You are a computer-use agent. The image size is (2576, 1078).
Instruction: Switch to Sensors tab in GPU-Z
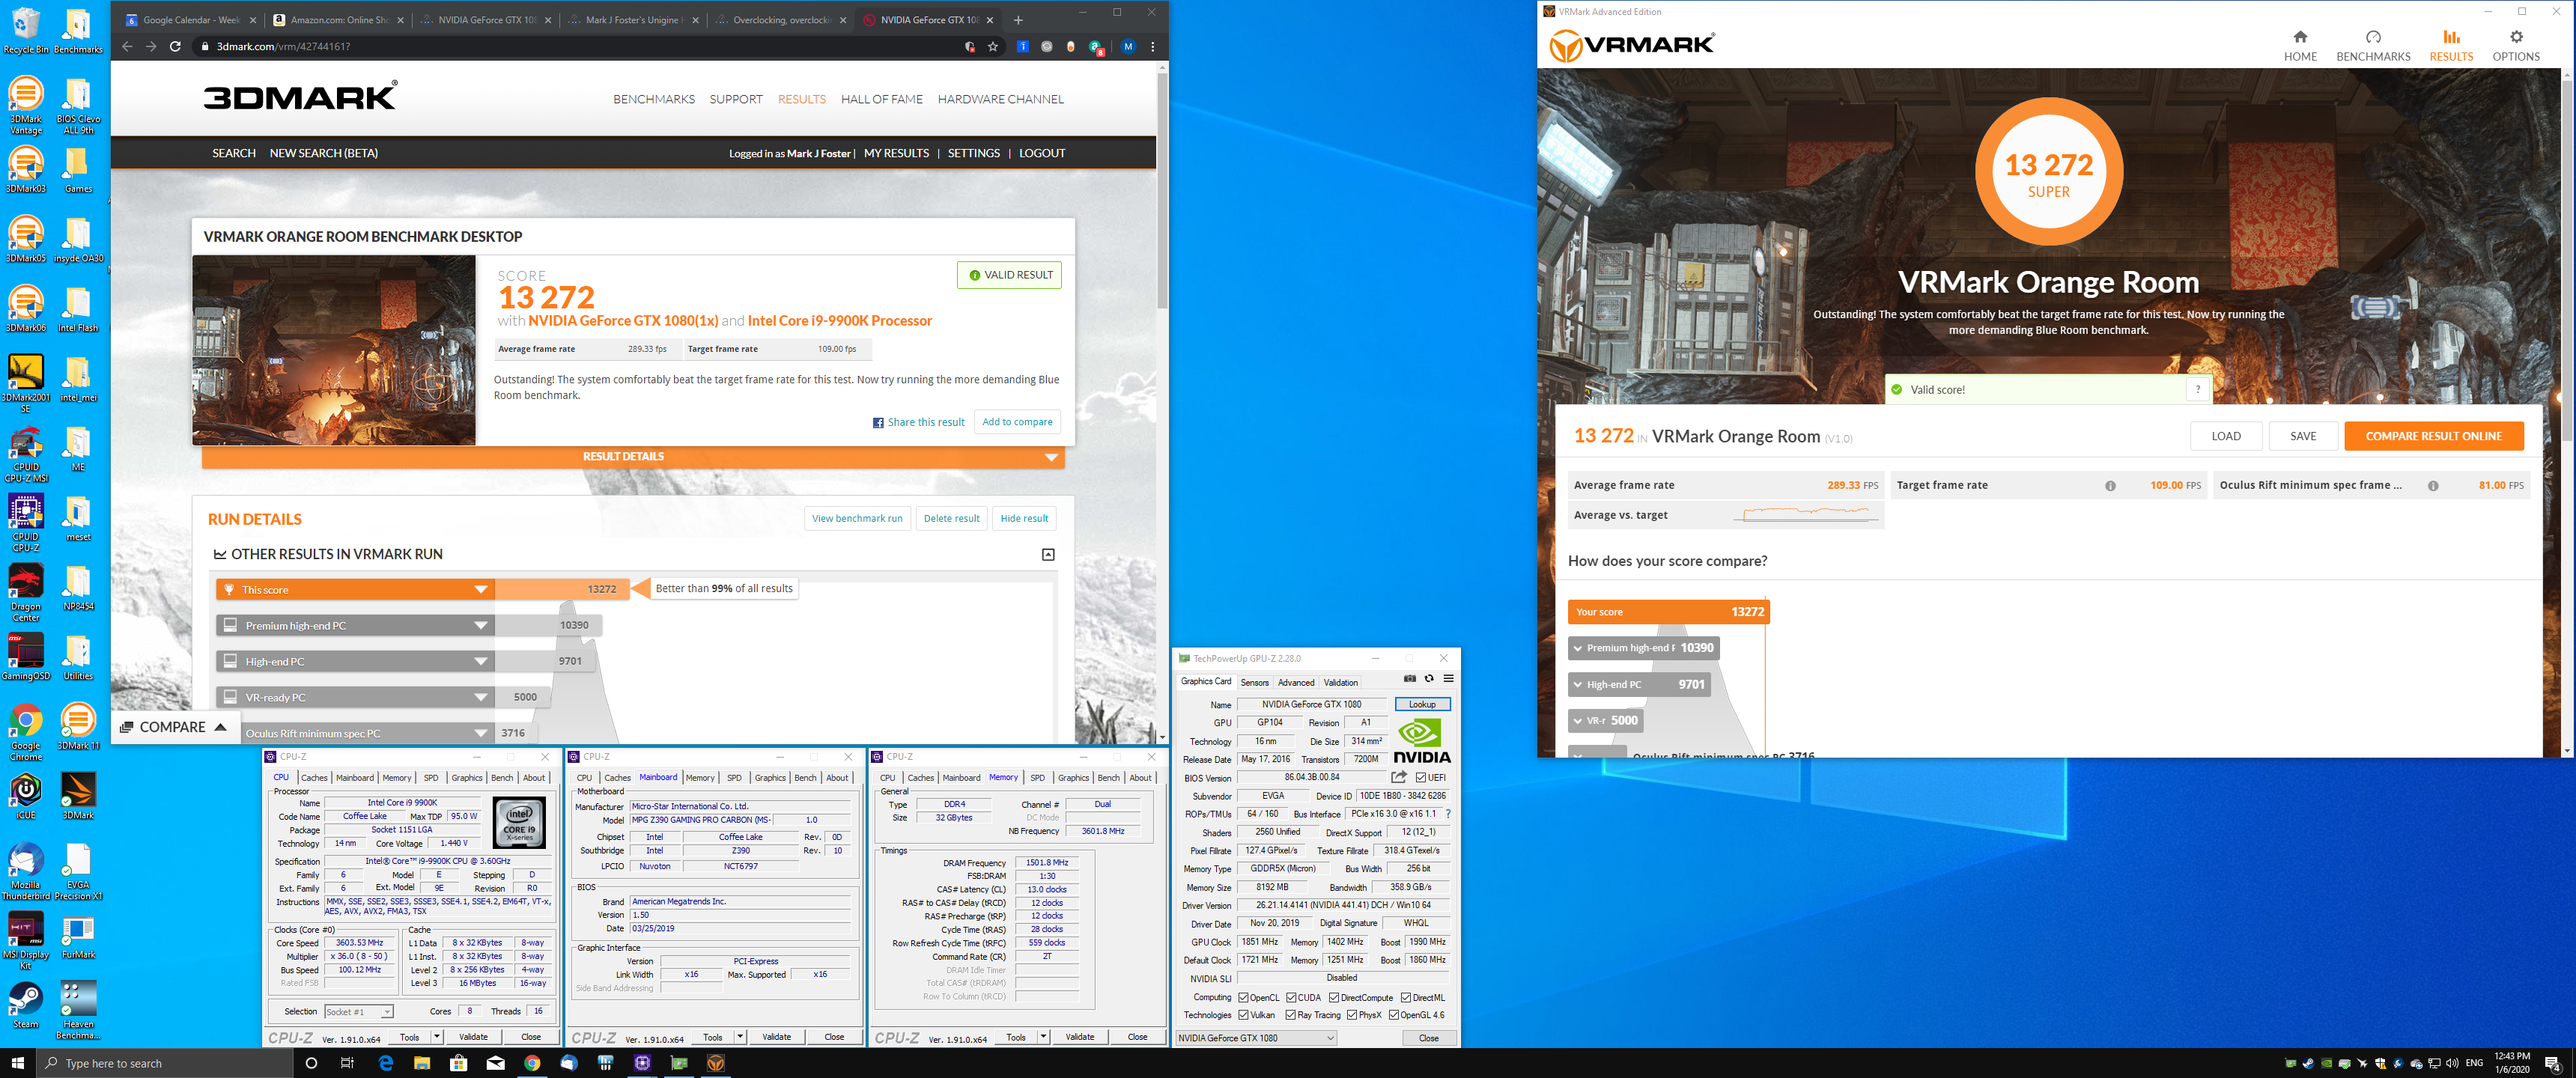click(1254, 683)
